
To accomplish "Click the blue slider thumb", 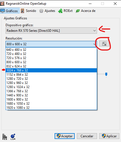I will pyautogui.click(x=106, y=74).
